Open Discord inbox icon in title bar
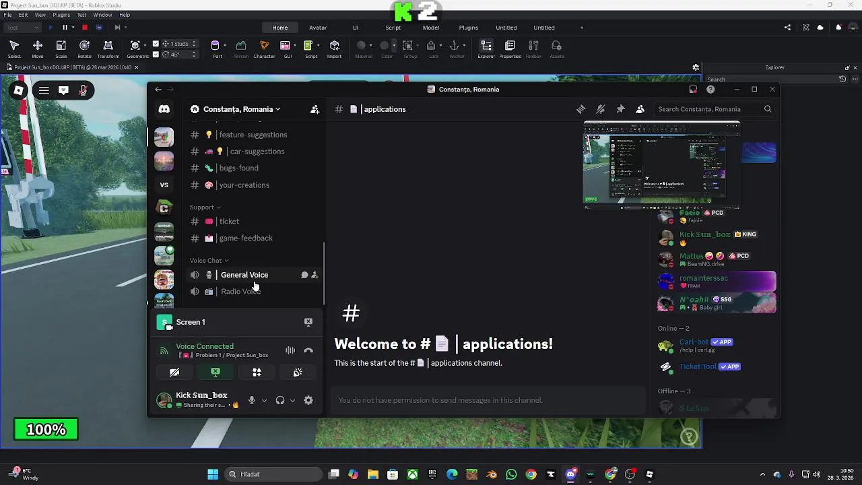The height and width of the screenshot is (485, 862). [x=693, y=89]
